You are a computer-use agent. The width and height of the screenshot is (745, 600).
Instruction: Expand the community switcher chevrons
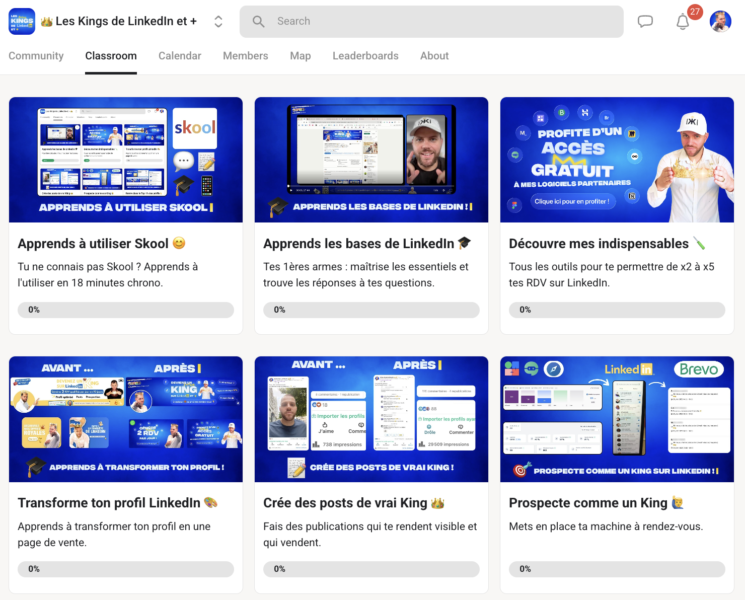coord(218,22)
